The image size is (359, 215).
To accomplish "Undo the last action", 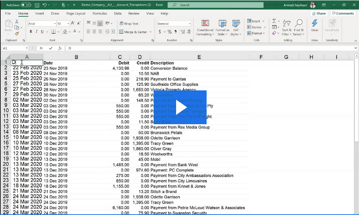I will pos(44,5).
